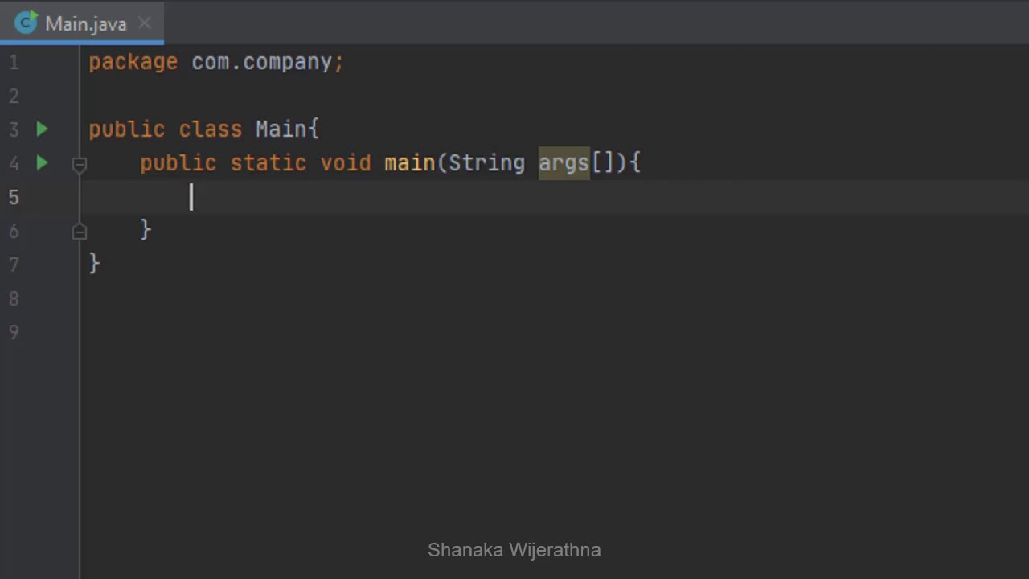1029x579 pixels.
Task: Collapse main method with line 4 fold marker
Action: pyautogui.click(x=79, y=164)
